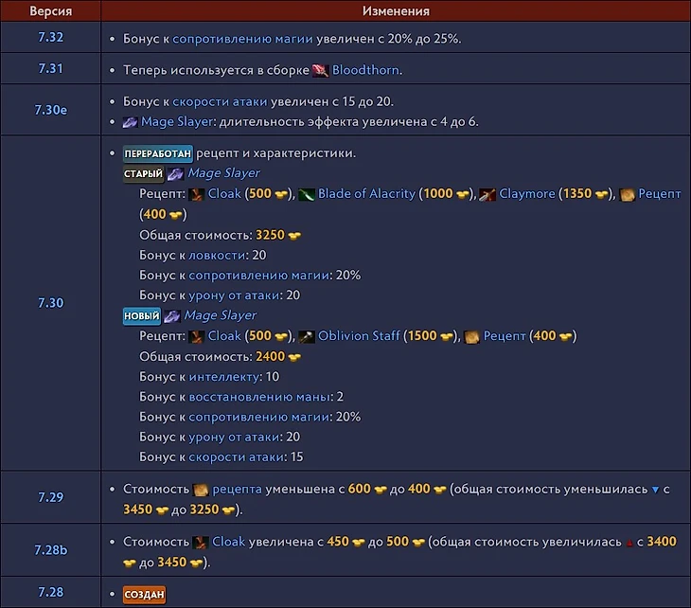Screen dimensions: 691x608
Task: Click the Mage Slayer icon beside НОВЫЙ badge
Action: coord(174,315)
